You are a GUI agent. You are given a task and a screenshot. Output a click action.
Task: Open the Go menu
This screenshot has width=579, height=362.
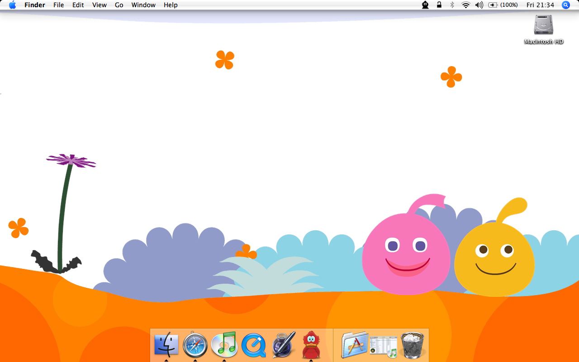point(119,5)
